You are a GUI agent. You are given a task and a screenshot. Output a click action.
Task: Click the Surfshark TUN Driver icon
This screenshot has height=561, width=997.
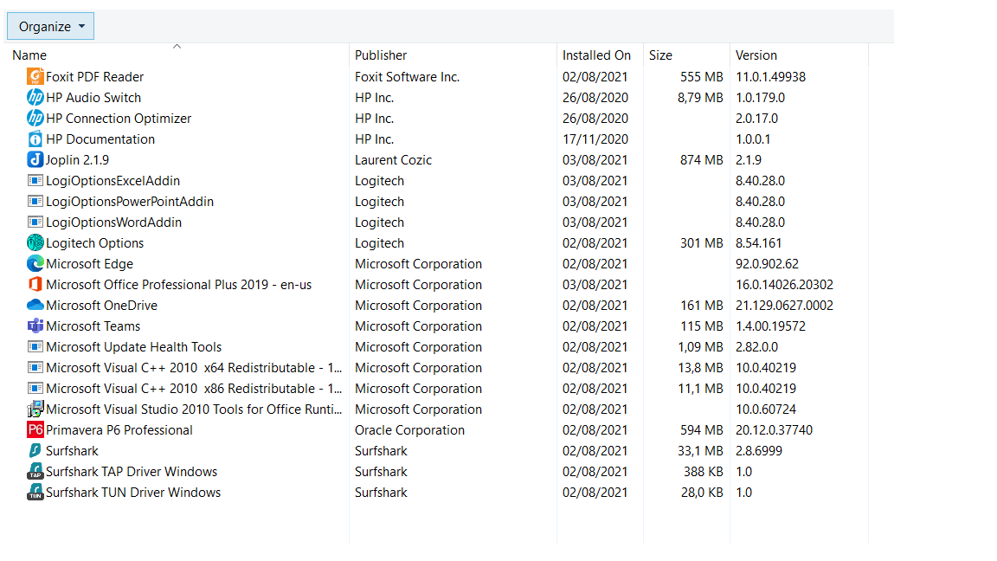[35, 493]
